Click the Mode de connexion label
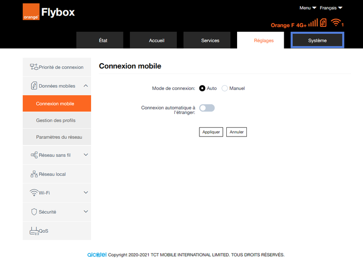The width and height of the screenshot is (363, 267). pos(173,89)
